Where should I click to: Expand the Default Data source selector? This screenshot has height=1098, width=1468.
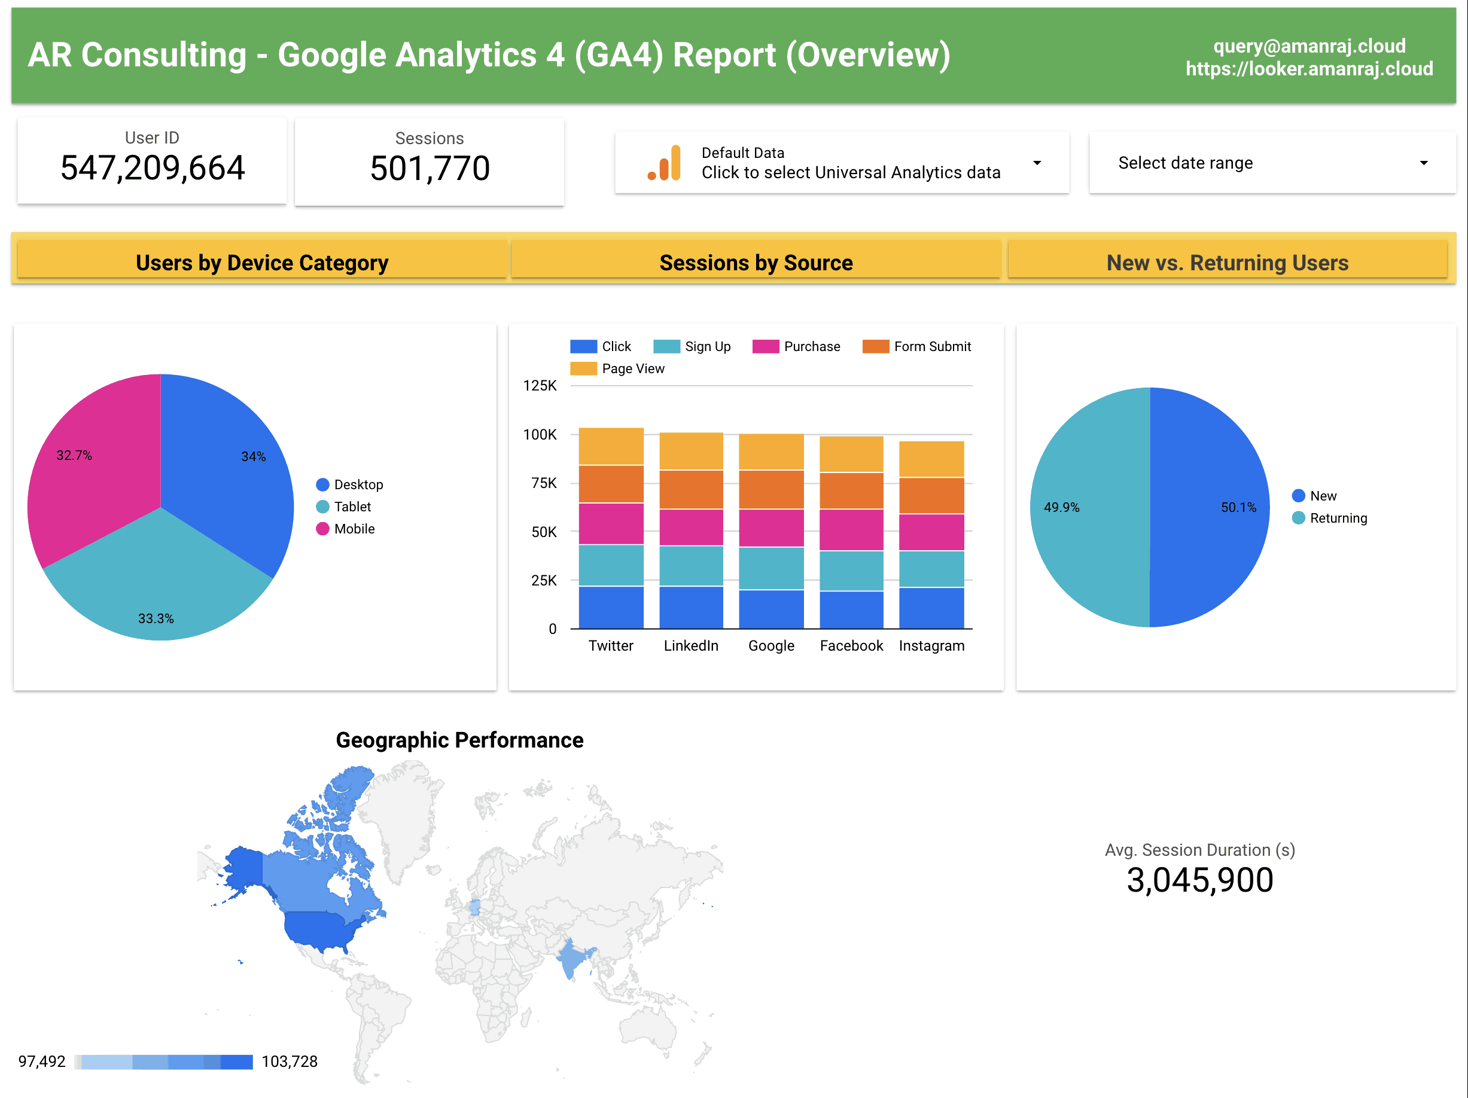(x=1037, y=162)
